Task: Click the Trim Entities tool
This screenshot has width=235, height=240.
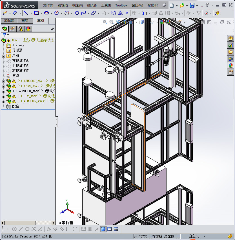Action: 134,13
